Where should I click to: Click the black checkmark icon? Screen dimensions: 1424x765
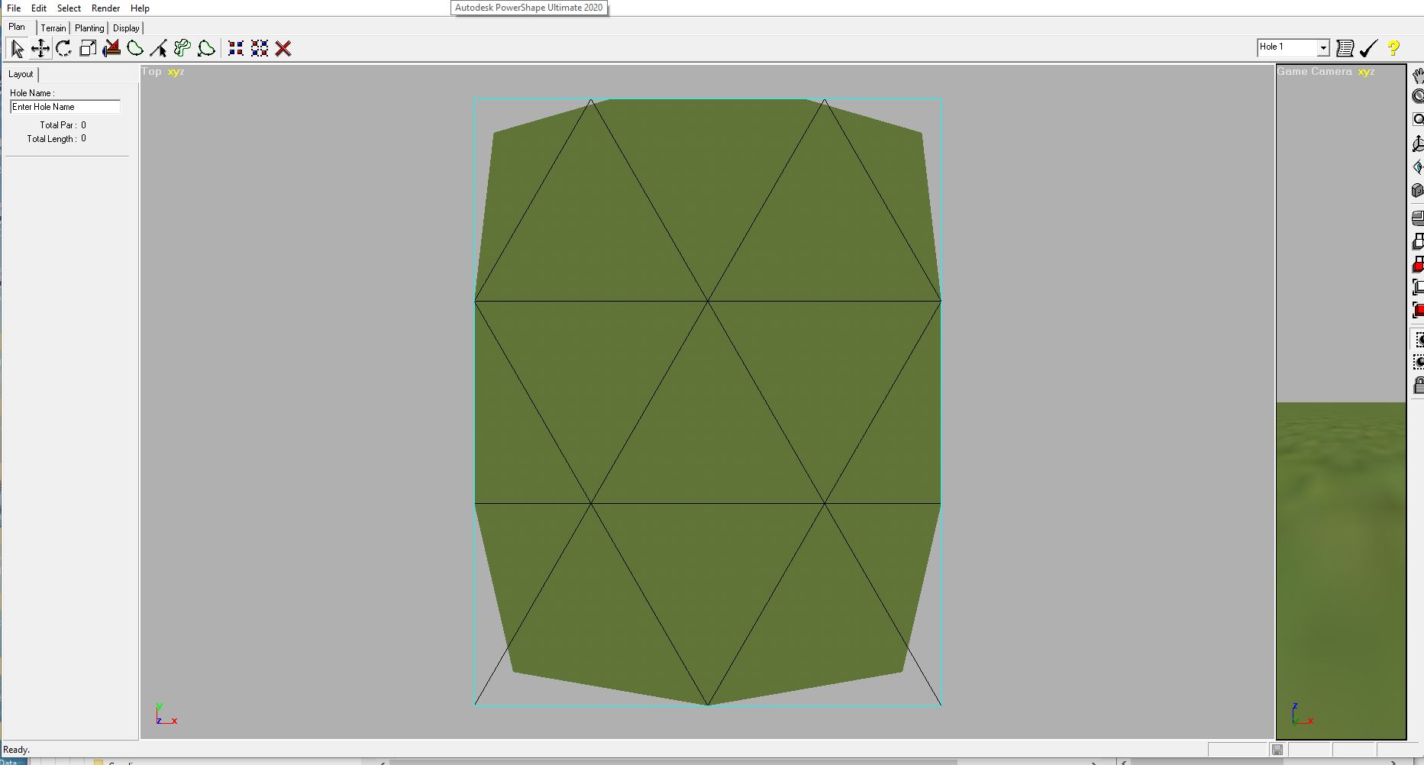tap(1368, 48)
